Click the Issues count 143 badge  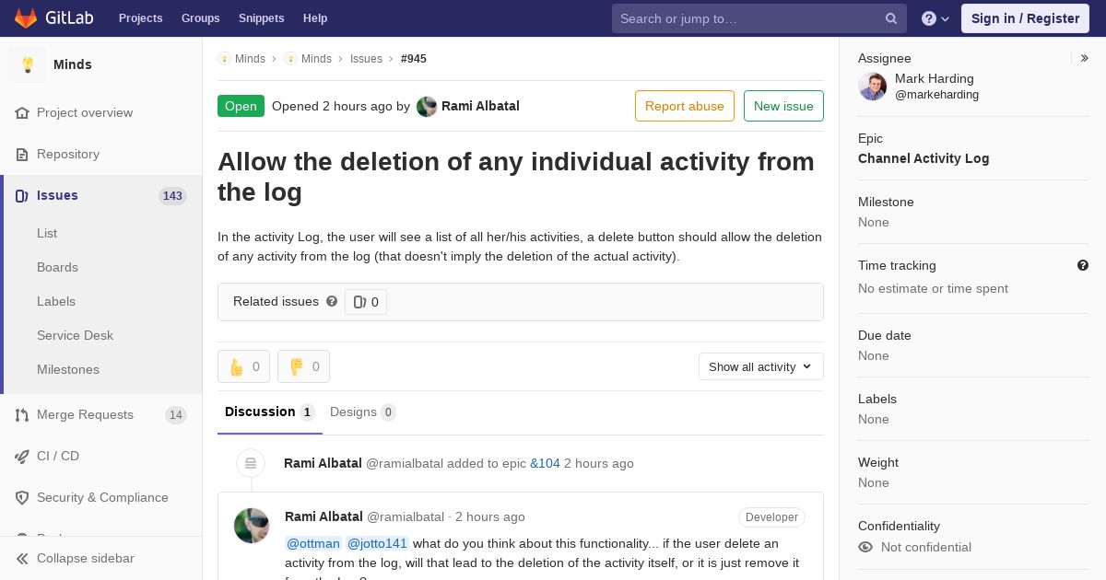tap(172, 196)
